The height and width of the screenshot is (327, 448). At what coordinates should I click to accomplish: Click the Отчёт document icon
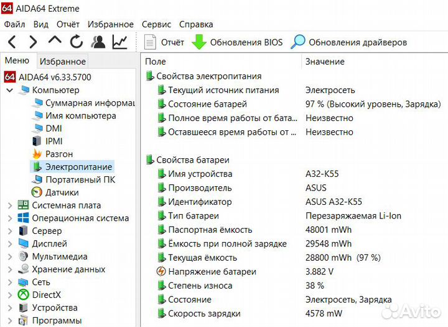pos(150,42)
